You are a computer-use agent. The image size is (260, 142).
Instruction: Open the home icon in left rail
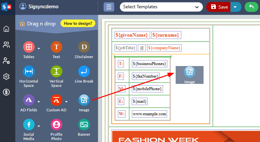click(6, 29)
